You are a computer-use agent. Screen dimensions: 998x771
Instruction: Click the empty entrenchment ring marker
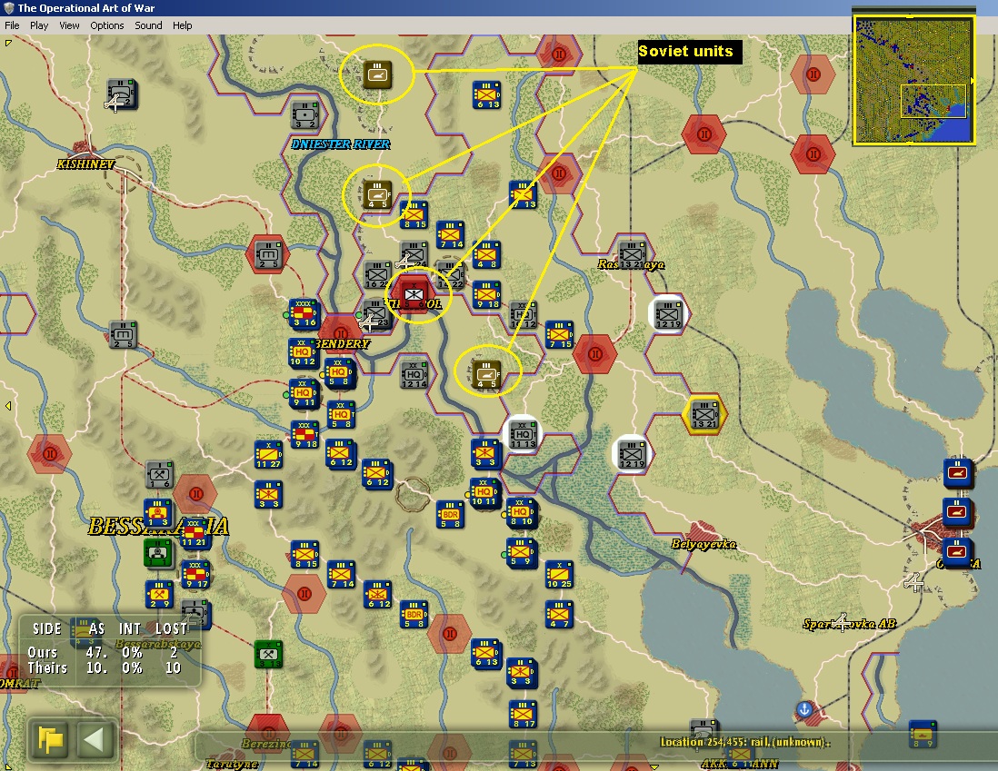[413, 494]
